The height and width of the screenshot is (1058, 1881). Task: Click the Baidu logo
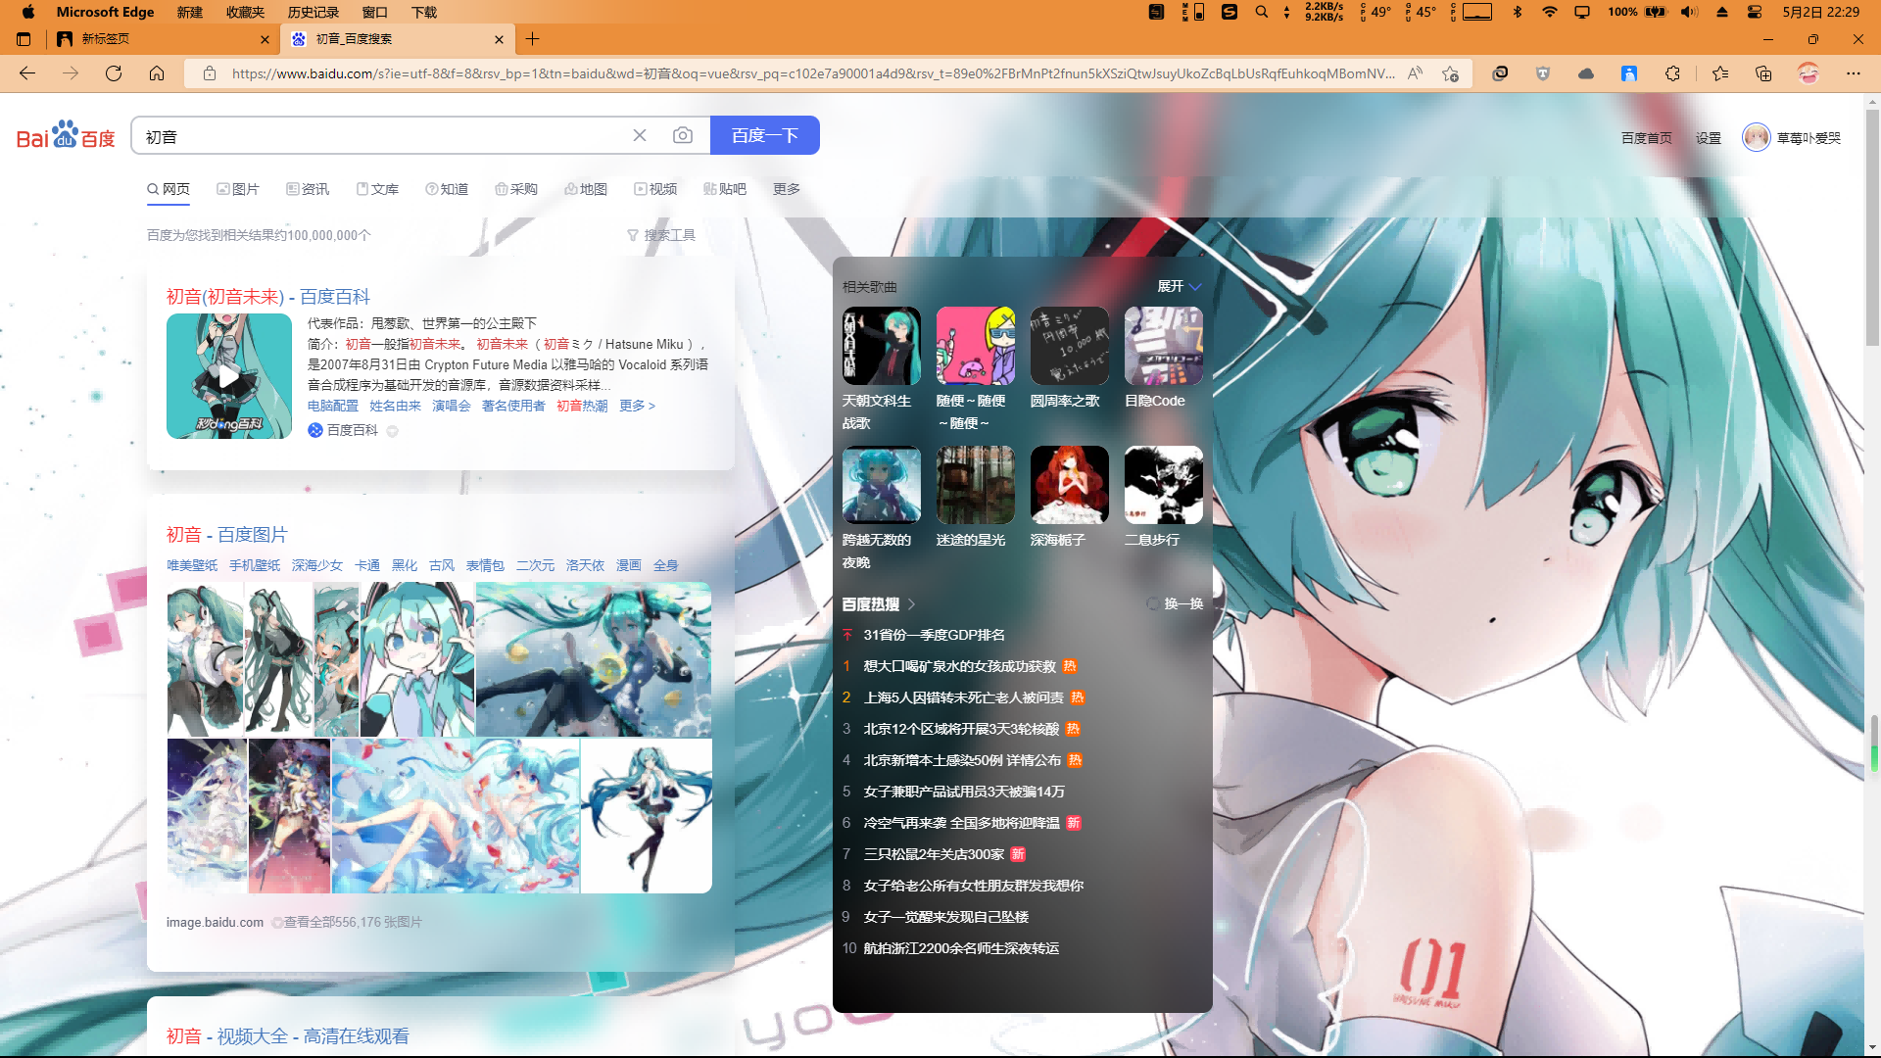(66, 135)
